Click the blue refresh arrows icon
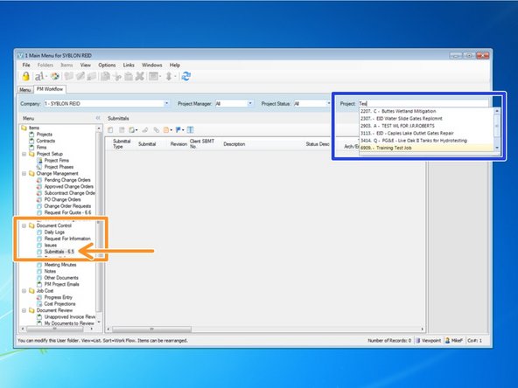The image size is (518, 388). 186,76
